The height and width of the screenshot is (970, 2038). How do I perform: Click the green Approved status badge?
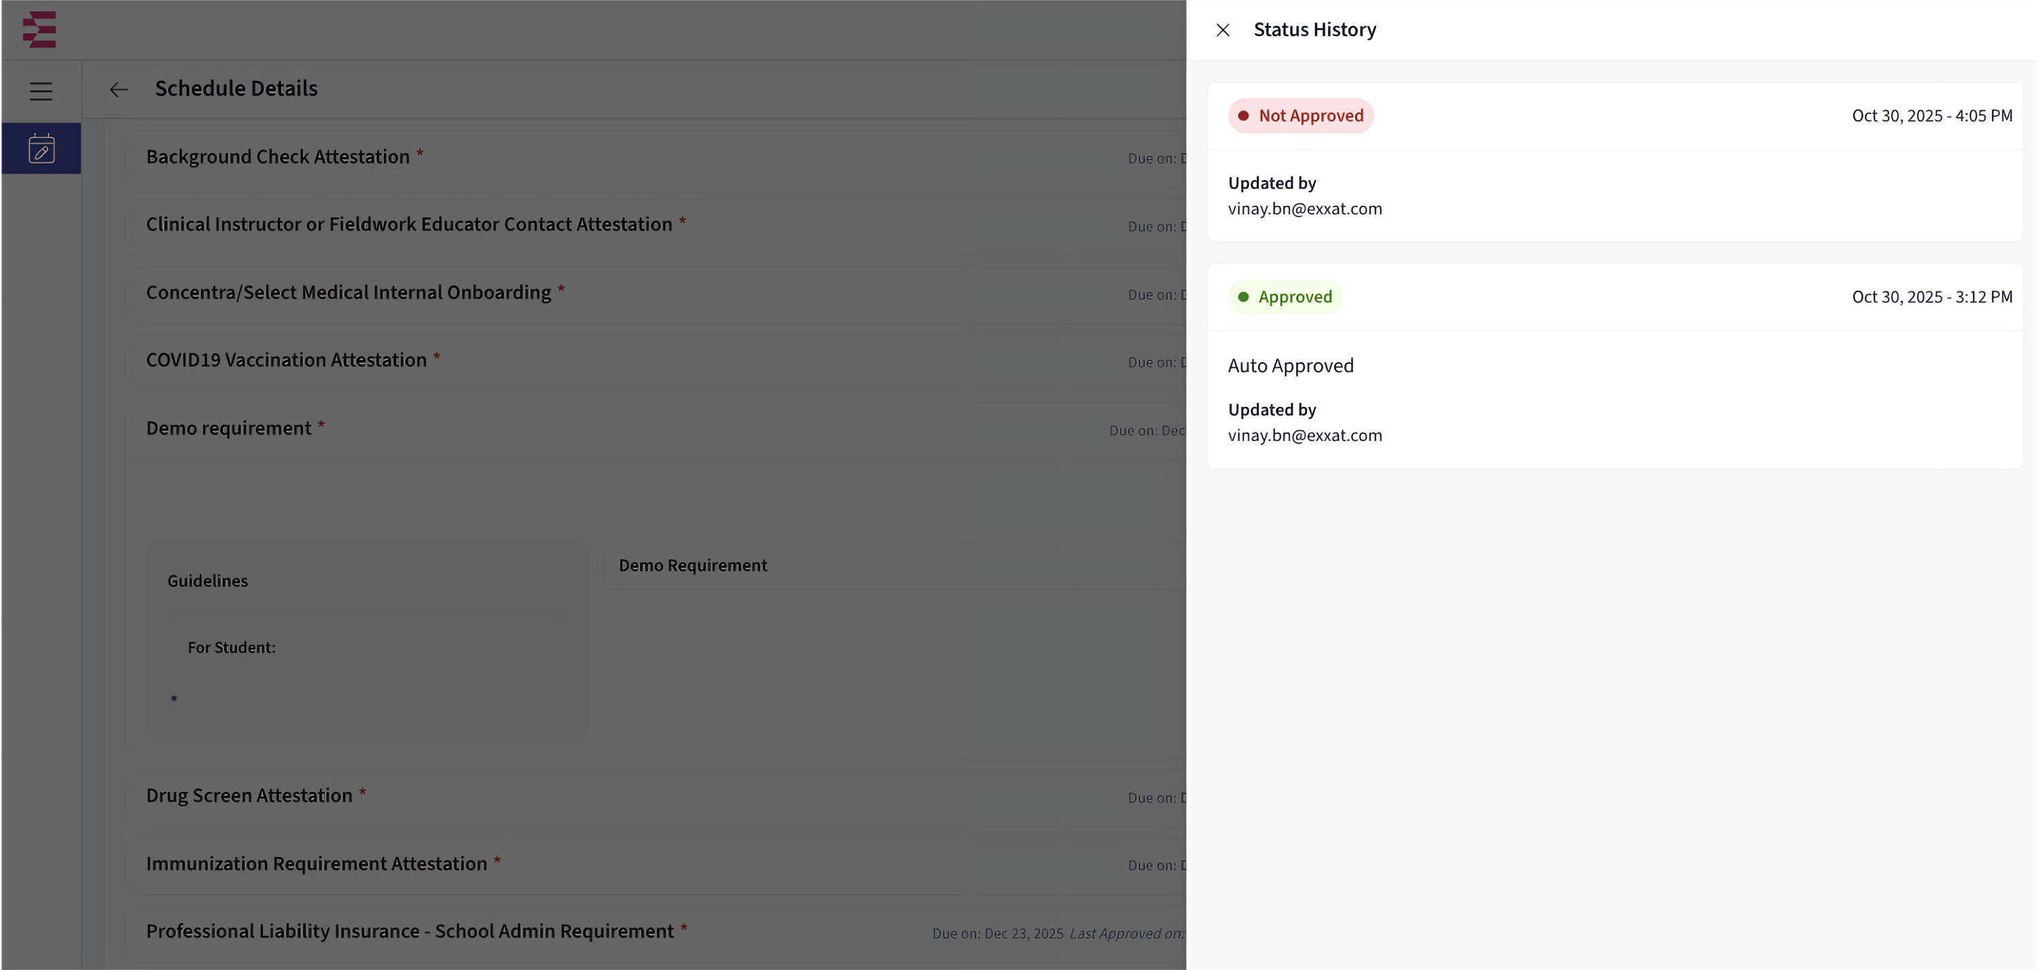(x=1285, y=298)
